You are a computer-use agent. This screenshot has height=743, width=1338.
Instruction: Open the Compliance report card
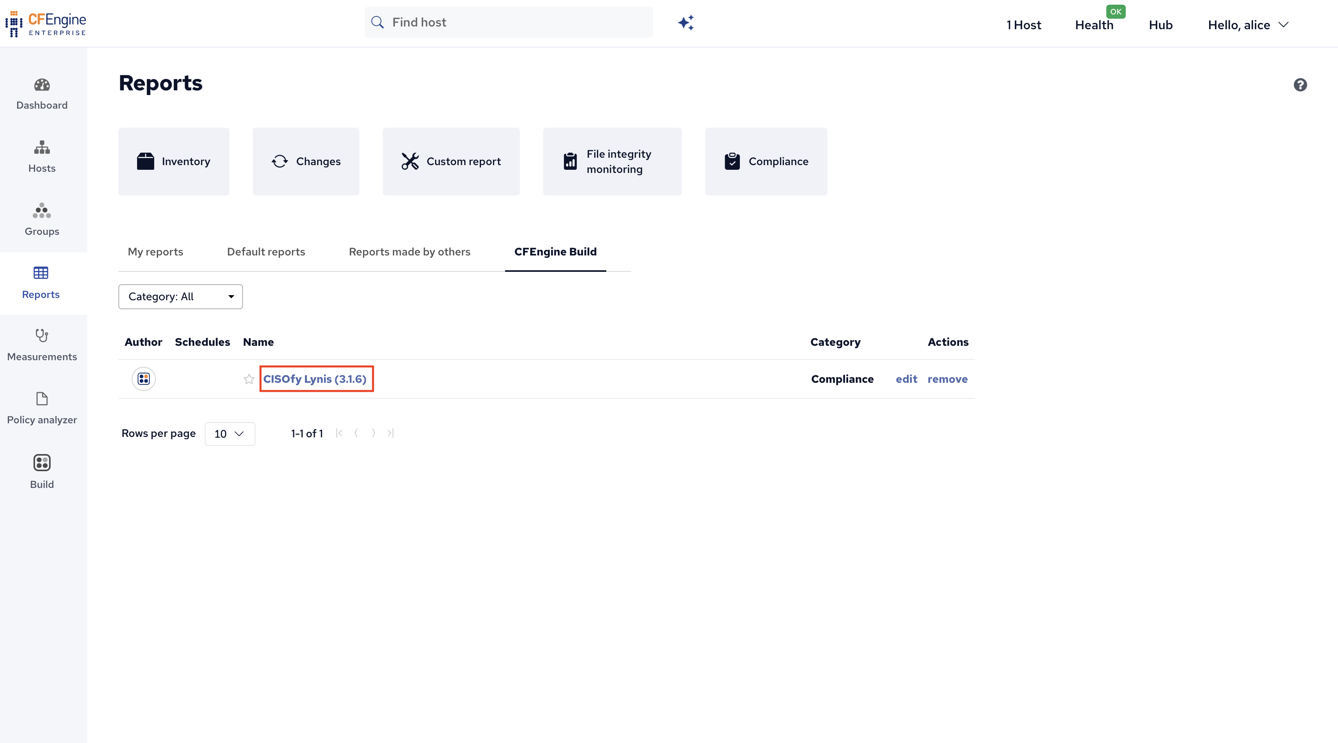pyautogui.click(x=766, y=162)
